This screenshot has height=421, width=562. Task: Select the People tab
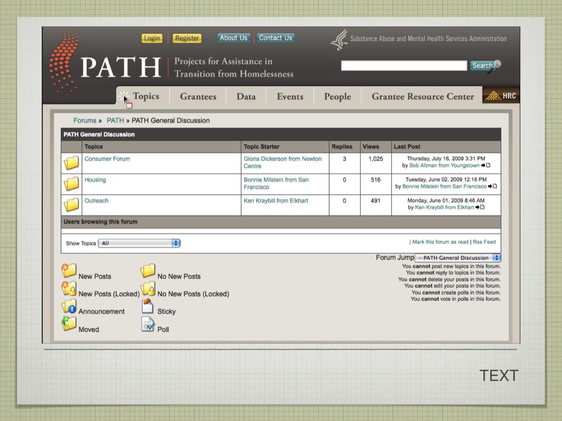(338, 96)
